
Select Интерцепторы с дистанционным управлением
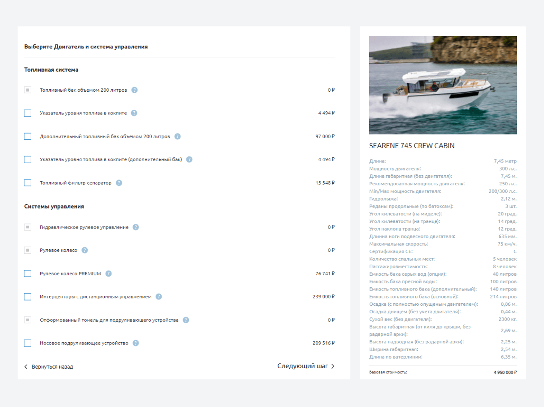(27, 297)
